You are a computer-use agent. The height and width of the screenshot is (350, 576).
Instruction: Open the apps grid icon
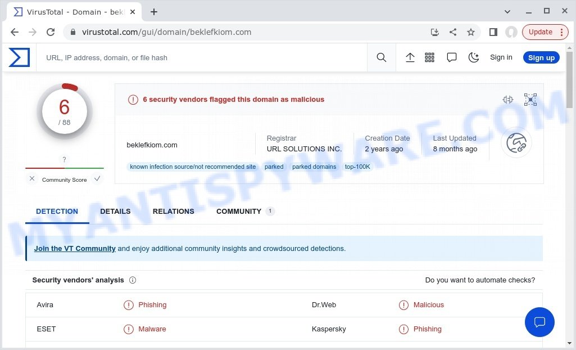429,57
